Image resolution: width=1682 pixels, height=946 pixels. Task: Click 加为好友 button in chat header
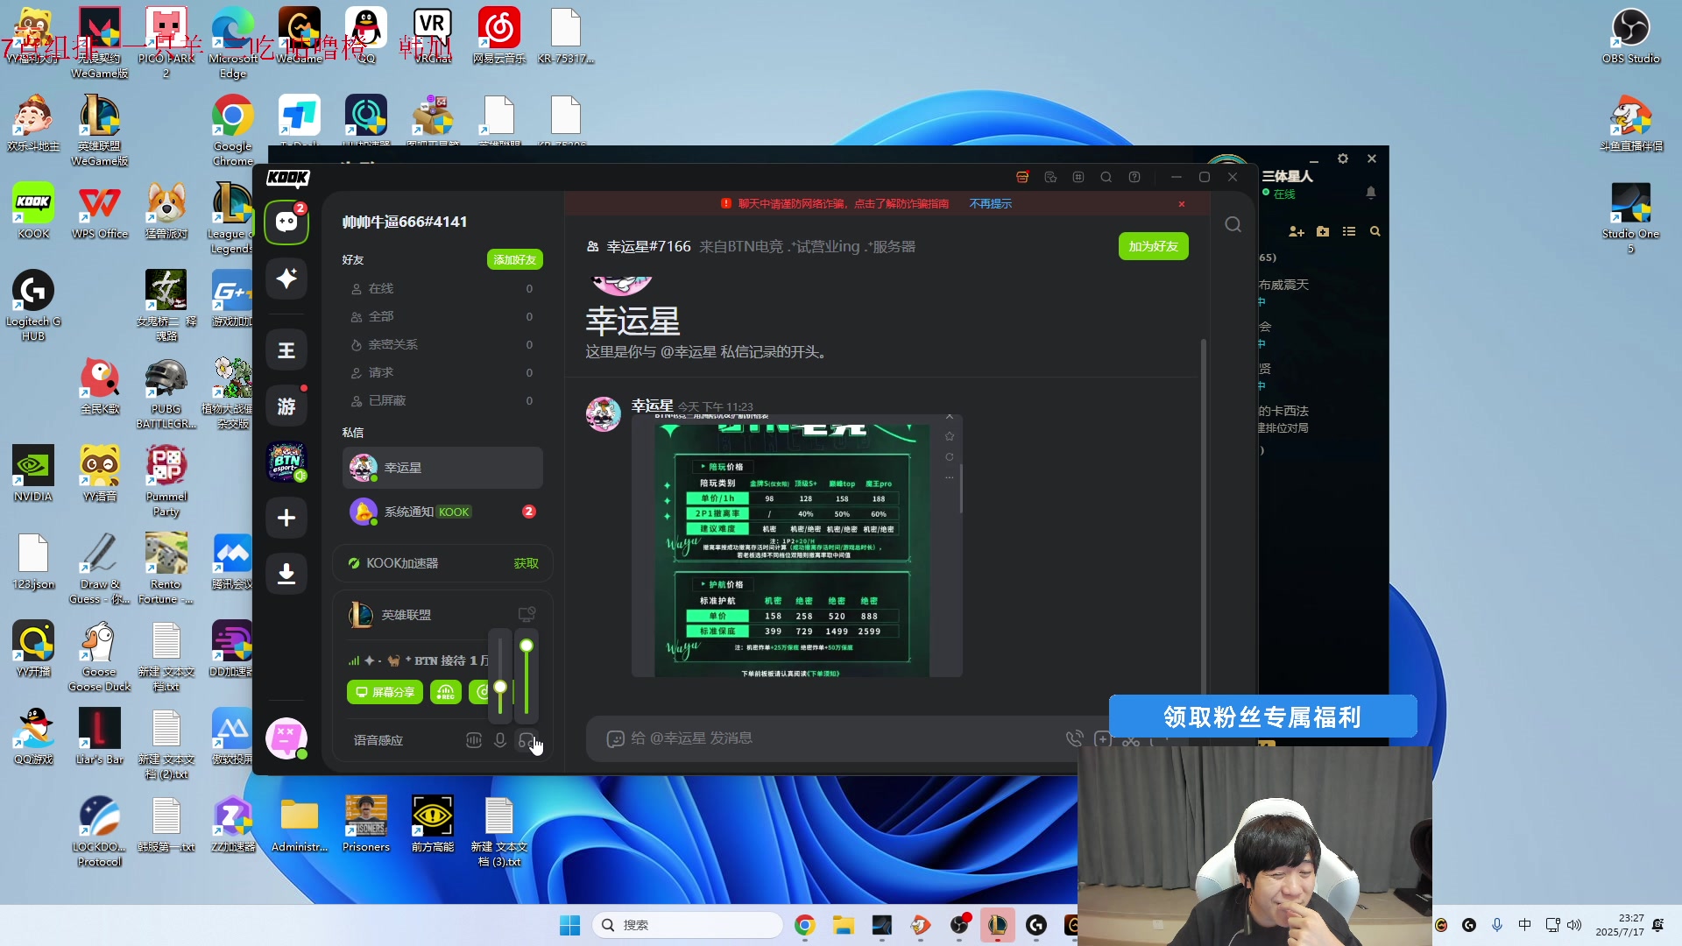point(1153,246)
